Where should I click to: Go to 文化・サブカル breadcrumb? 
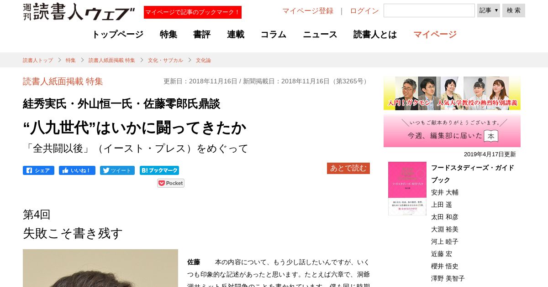pos(165,60)
